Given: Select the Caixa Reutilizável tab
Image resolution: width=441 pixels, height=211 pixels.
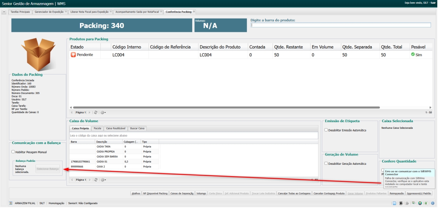Looking at the screenshot, I should click(x=116, y=128).
